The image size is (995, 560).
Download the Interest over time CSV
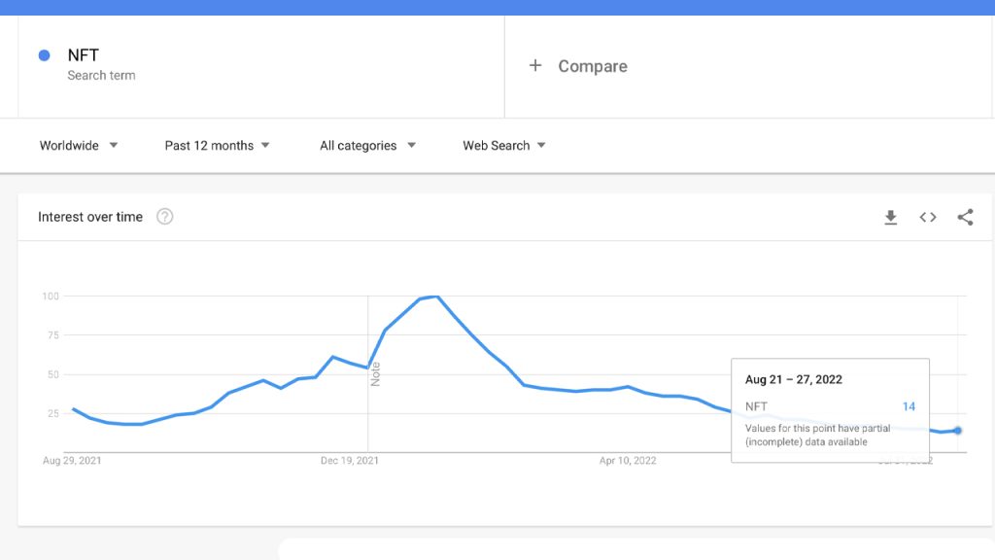tap(890, 218)
